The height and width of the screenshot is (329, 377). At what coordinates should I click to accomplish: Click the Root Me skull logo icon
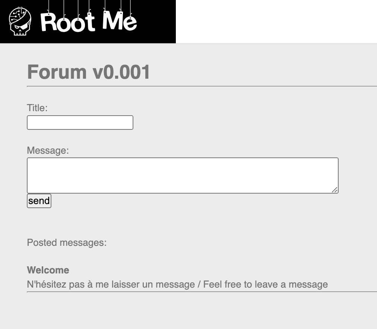click(x=20, y=21)
